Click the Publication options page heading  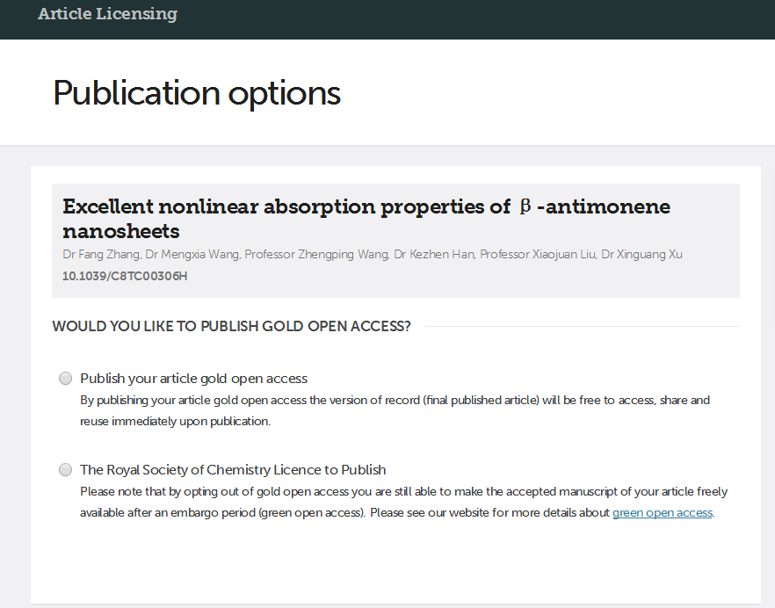(x=197, y=93)
